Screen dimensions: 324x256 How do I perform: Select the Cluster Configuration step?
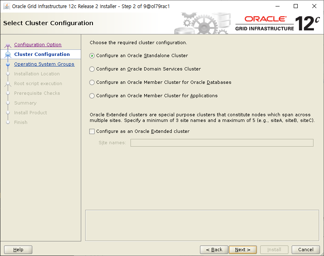pyautogui.click(x=42, y=54)
